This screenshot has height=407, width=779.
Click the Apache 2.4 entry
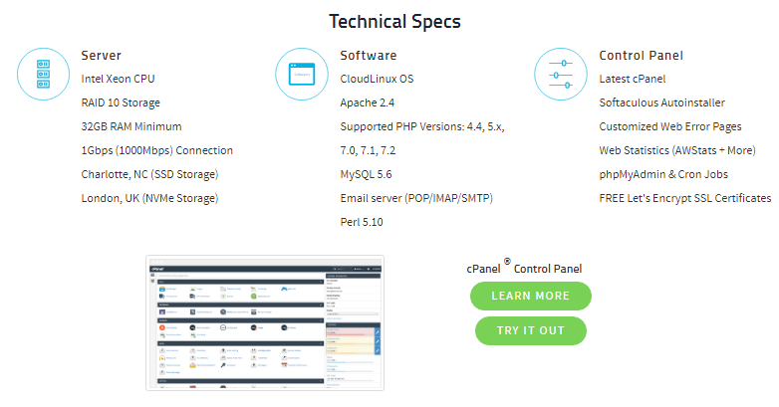(368, 102)
